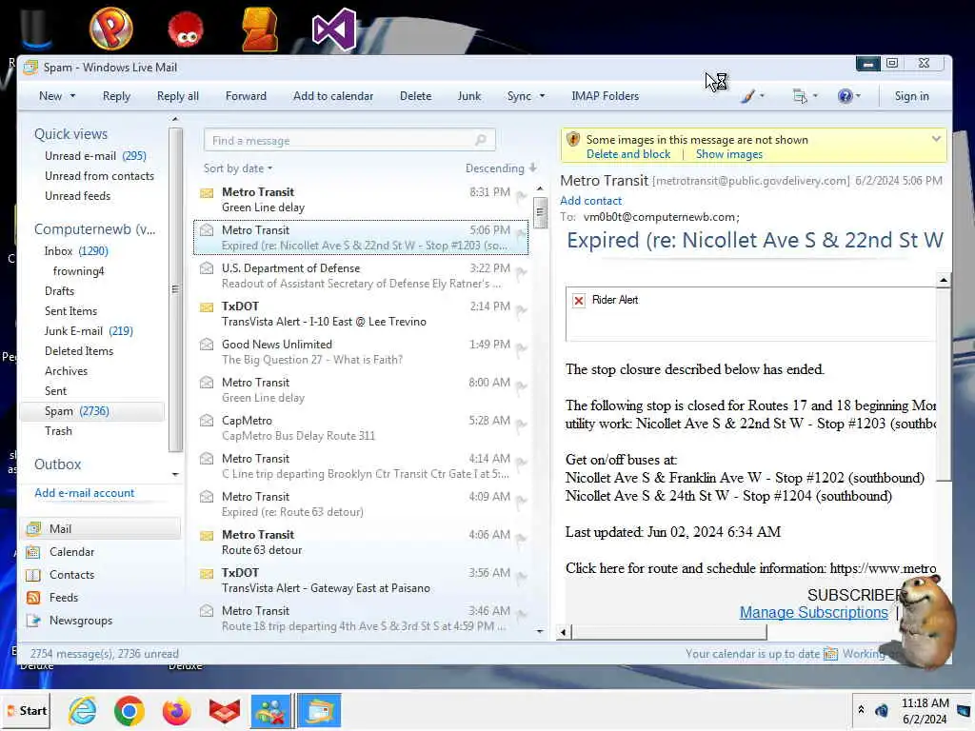Open the blue Help icon
Viewport: 975px width, 731px height.
[x=845, y=96]
